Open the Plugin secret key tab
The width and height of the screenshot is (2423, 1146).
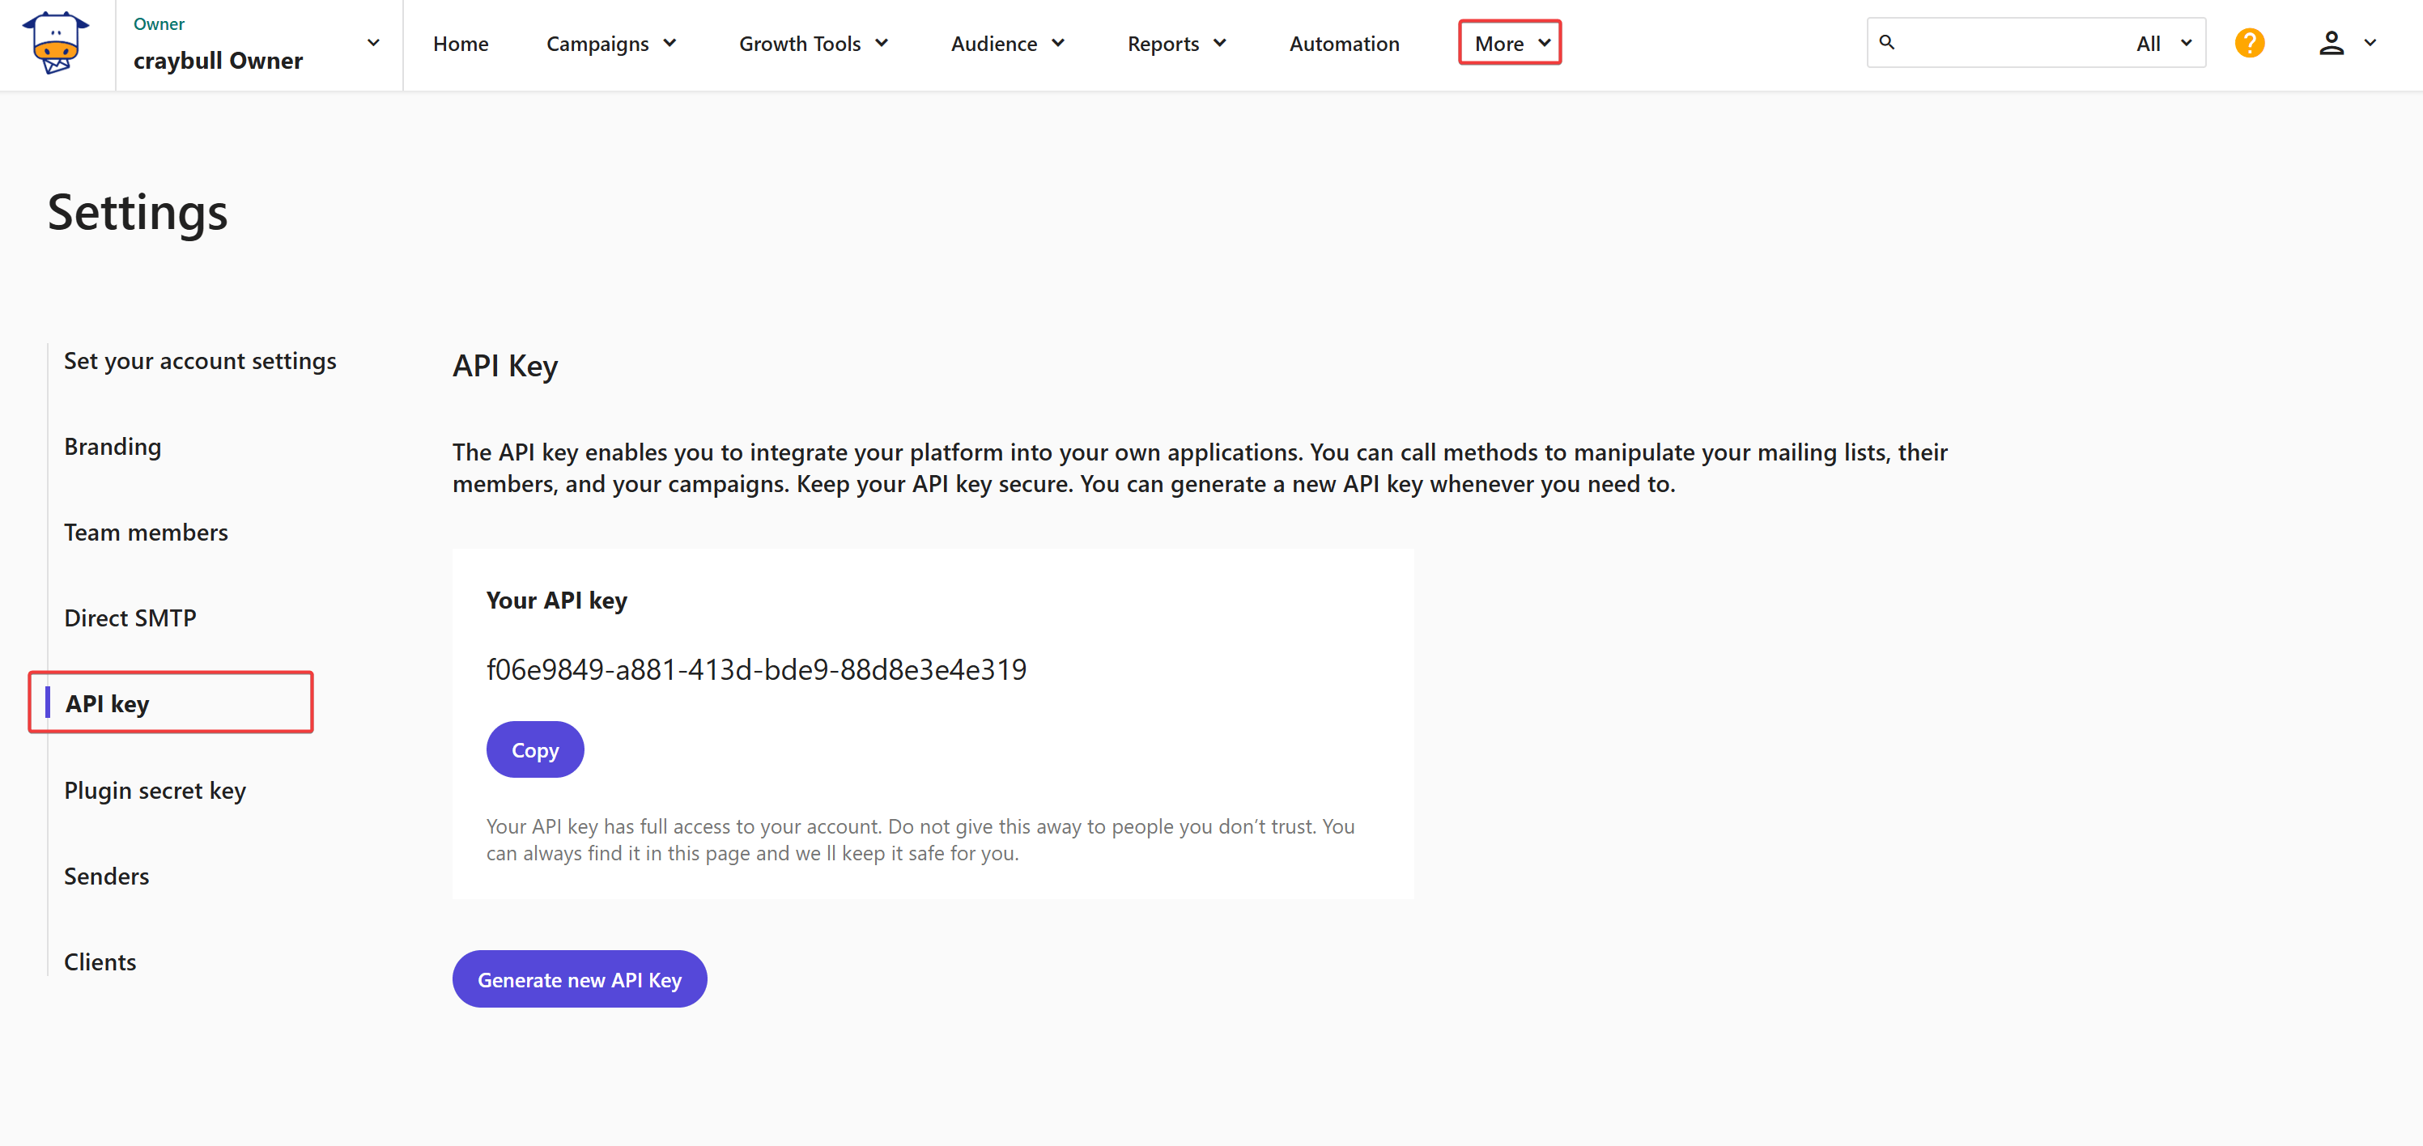coord(155,790)
